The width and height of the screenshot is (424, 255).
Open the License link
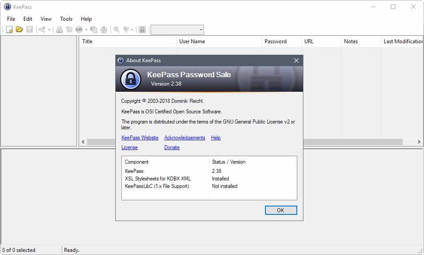(x=129, y=147)
